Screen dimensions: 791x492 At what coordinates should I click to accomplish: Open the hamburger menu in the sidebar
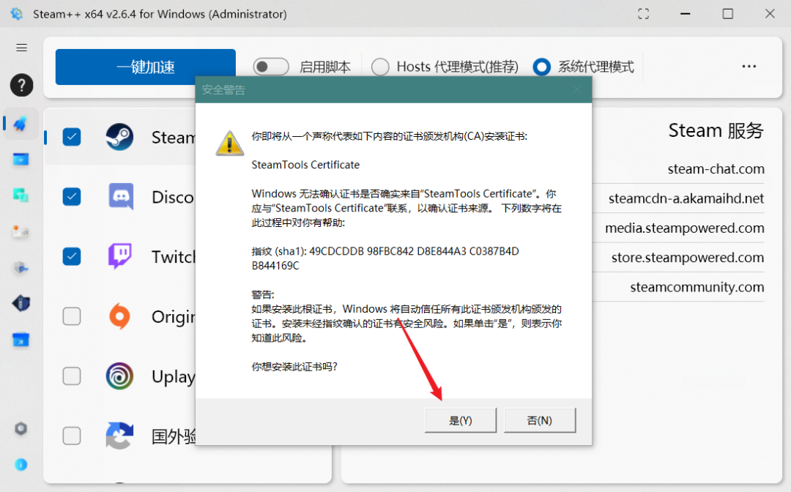coord(21,48)
